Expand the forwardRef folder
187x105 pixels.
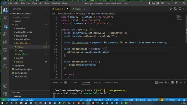tap(22, 36)
